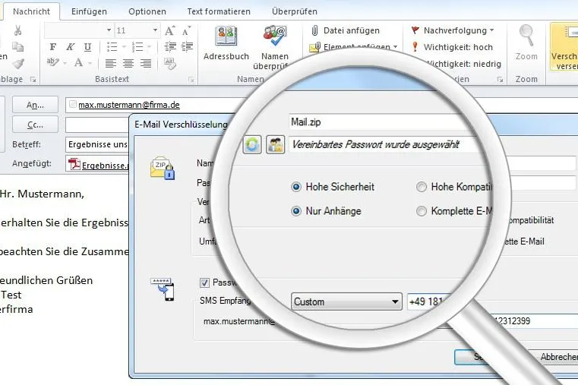The image size is (578, 385).
Task: Click the cut scissors icon
Action: [x=17, y=30]
